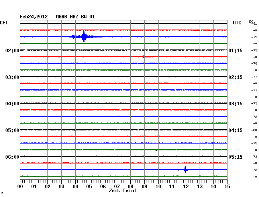Click minute 04 on the time axis

(x=75, y=186)
